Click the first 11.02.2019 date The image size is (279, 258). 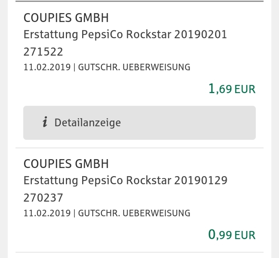[x=47, y=67]
